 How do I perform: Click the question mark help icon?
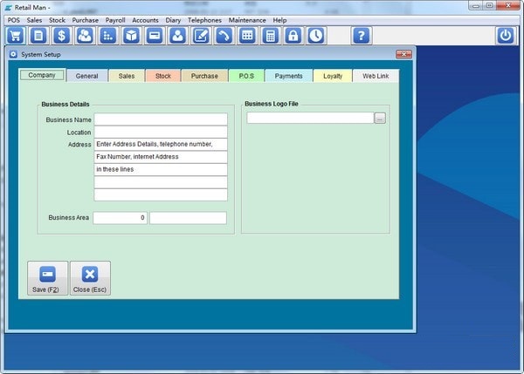[362, 36]
